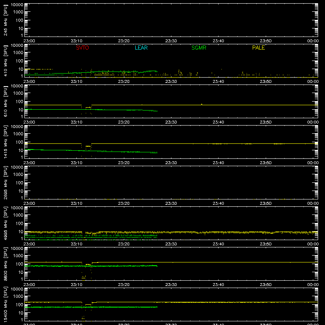Select the 610 MHz [SFU] axis title

[5, 101]
